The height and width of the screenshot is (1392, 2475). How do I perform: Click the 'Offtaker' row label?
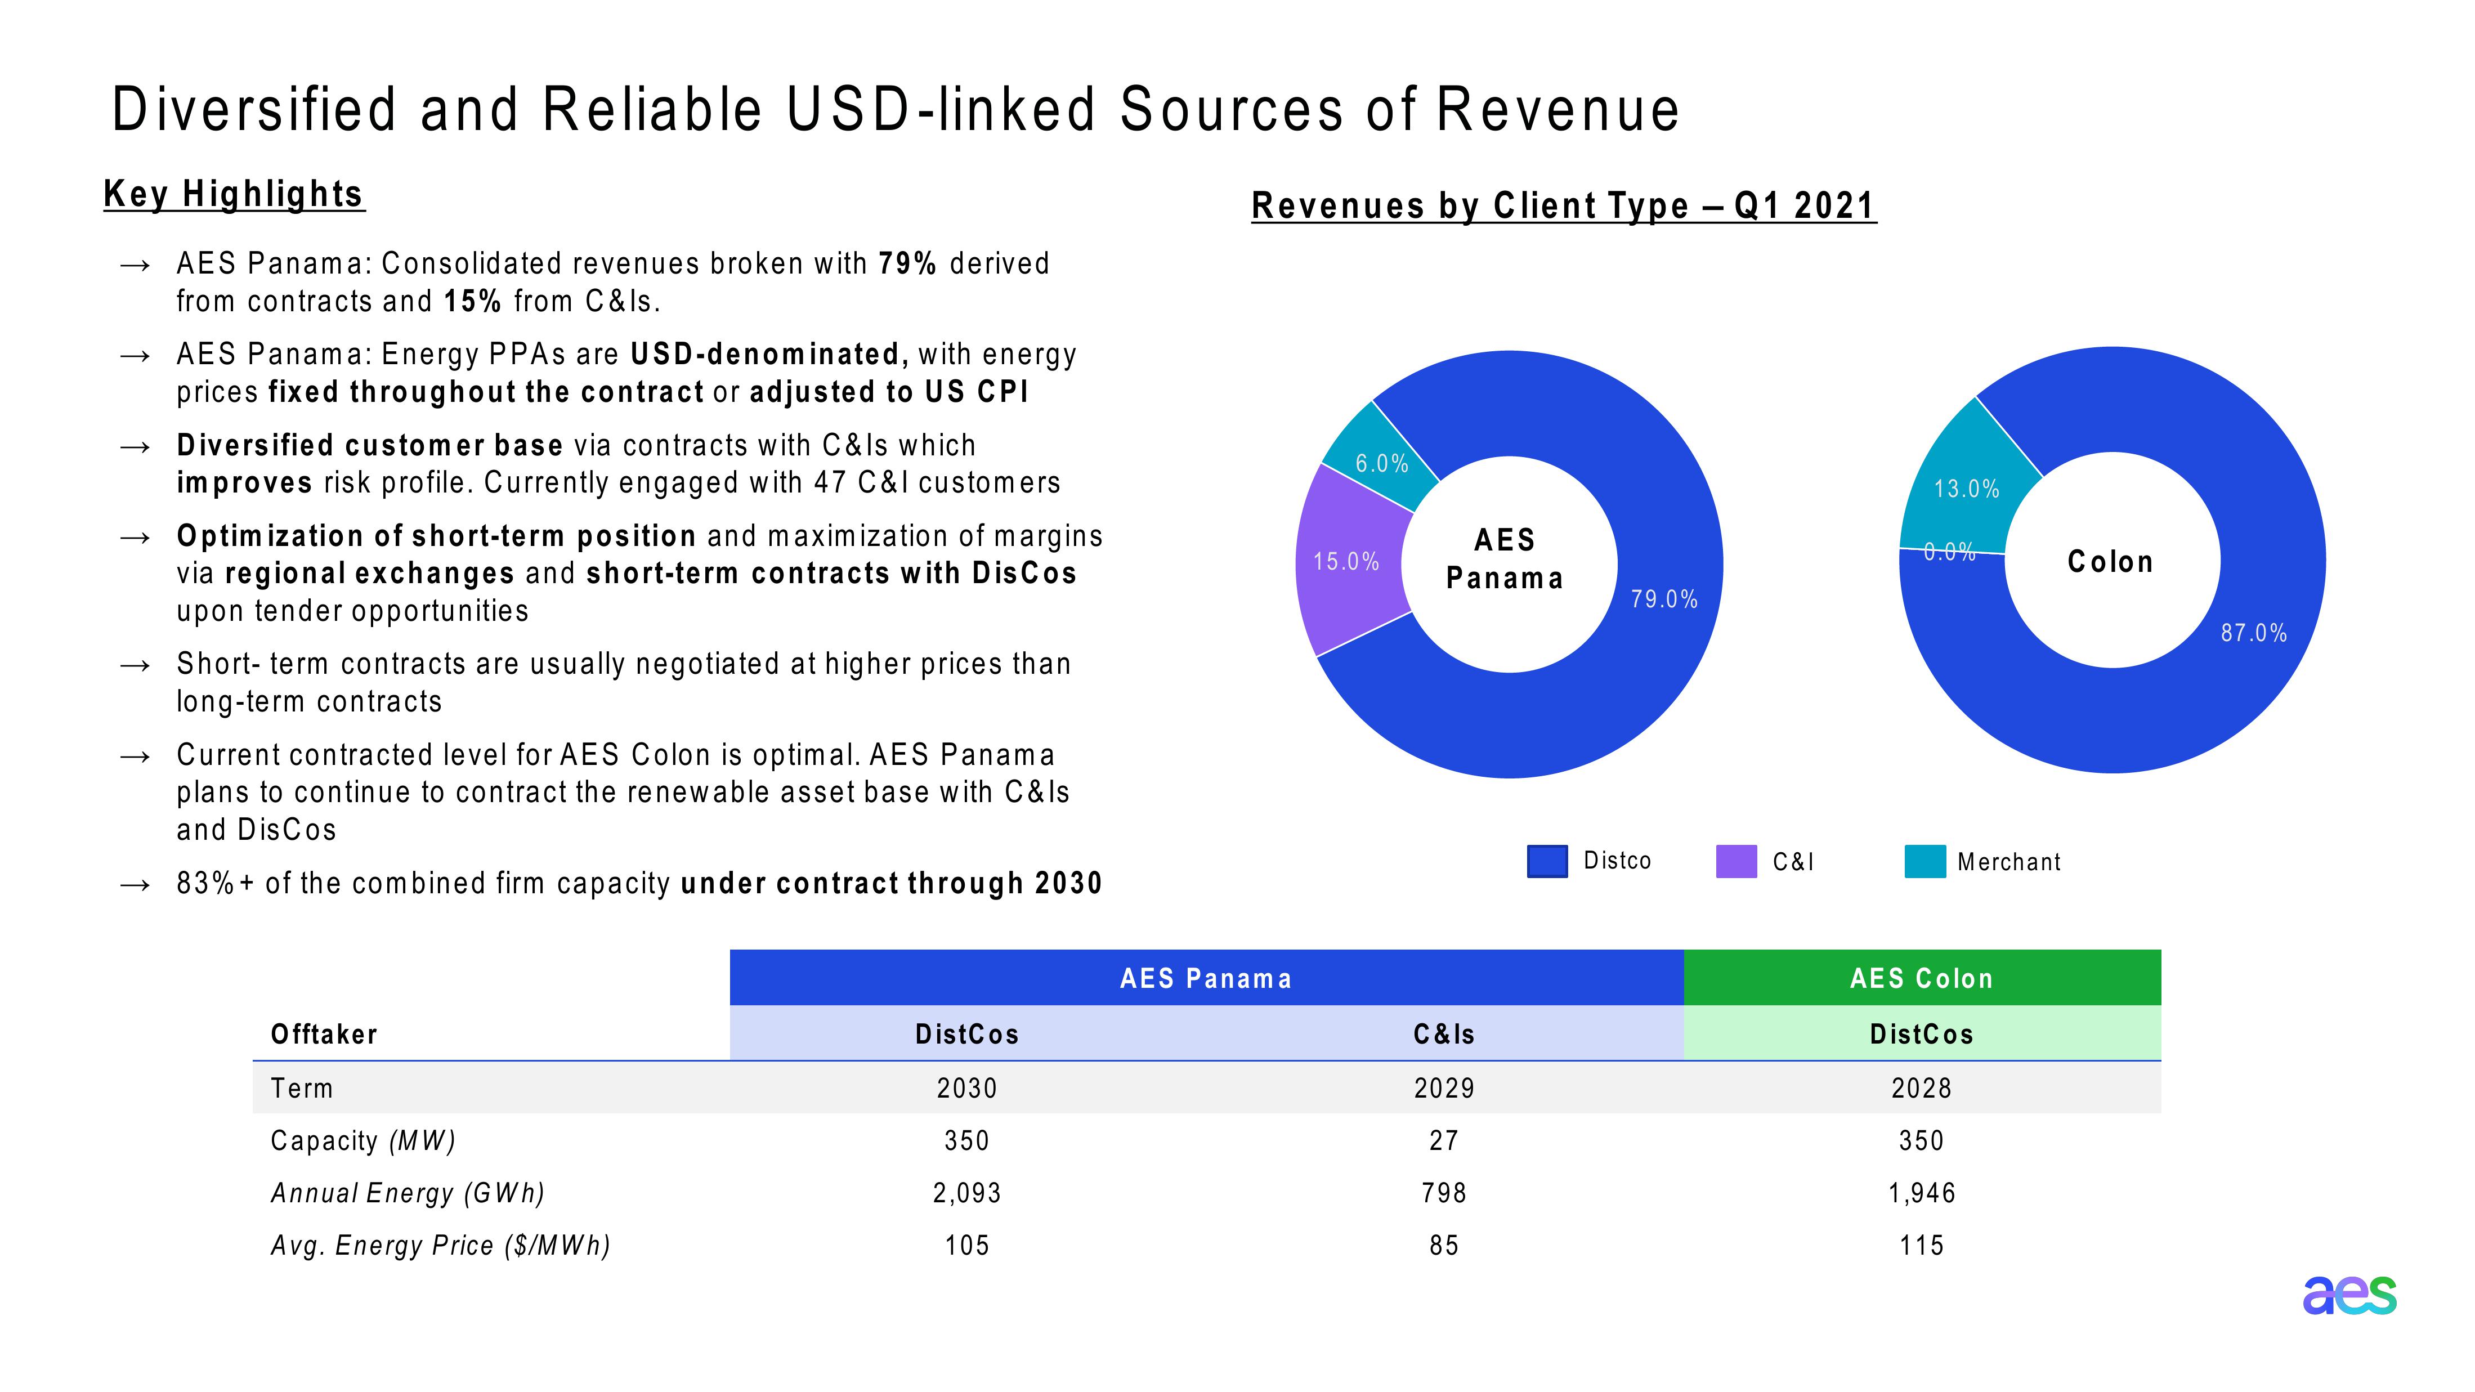click(x=324, y=1033)
